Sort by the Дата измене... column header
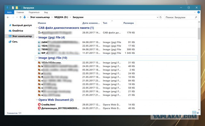 (91, 23)
